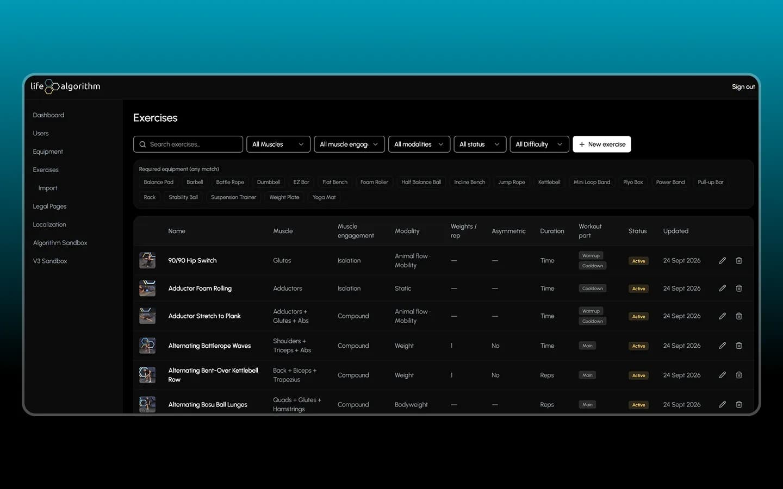Image resolution: width=783 pixels, height=489 pixels.
Task: Click the life algorithm logo
Action: point(65,86)
